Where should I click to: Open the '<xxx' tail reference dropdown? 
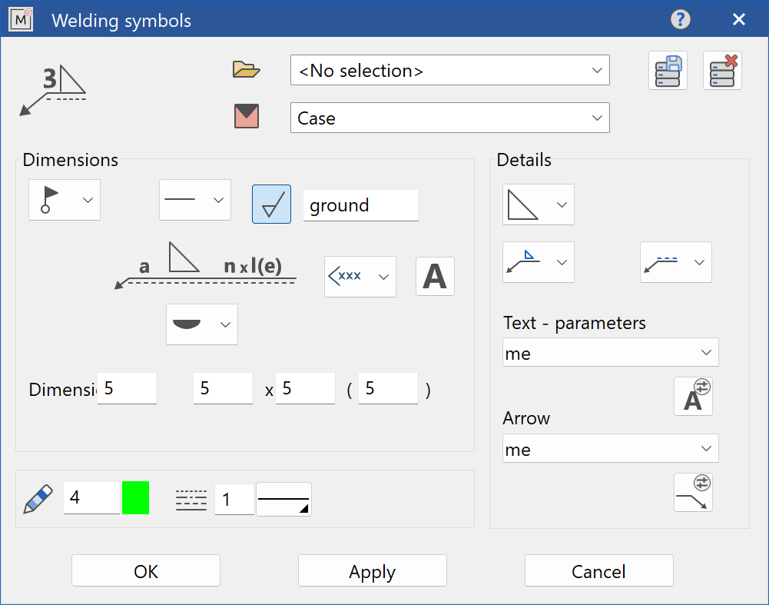[360, 277]
